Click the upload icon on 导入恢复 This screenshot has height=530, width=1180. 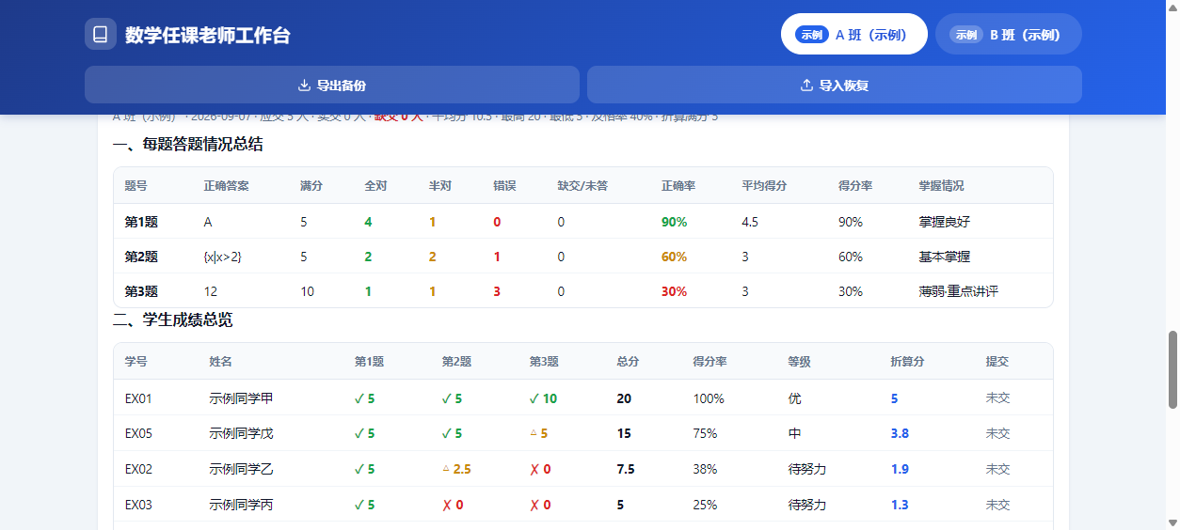806,86
